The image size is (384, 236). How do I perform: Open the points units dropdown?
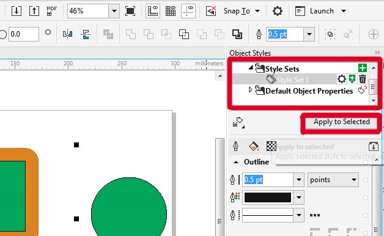pos(333,180)
